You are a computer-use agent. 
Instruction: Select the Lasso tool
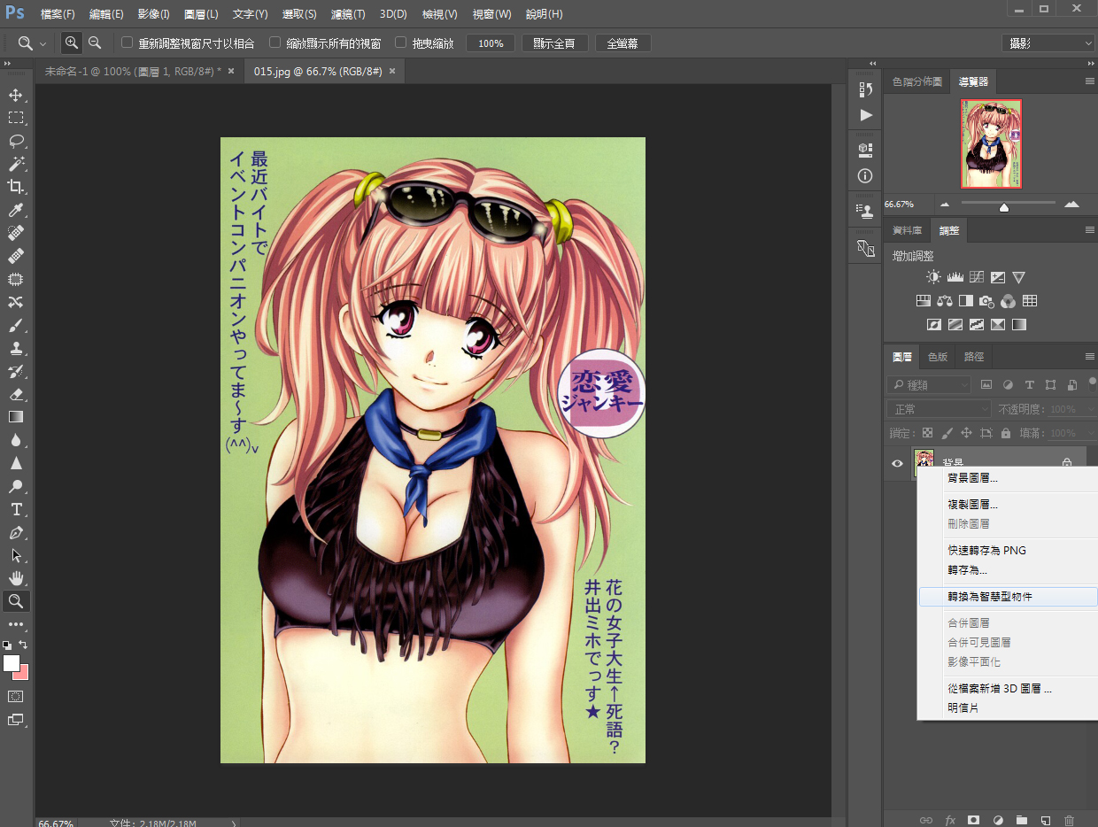[x=15, y=141]
